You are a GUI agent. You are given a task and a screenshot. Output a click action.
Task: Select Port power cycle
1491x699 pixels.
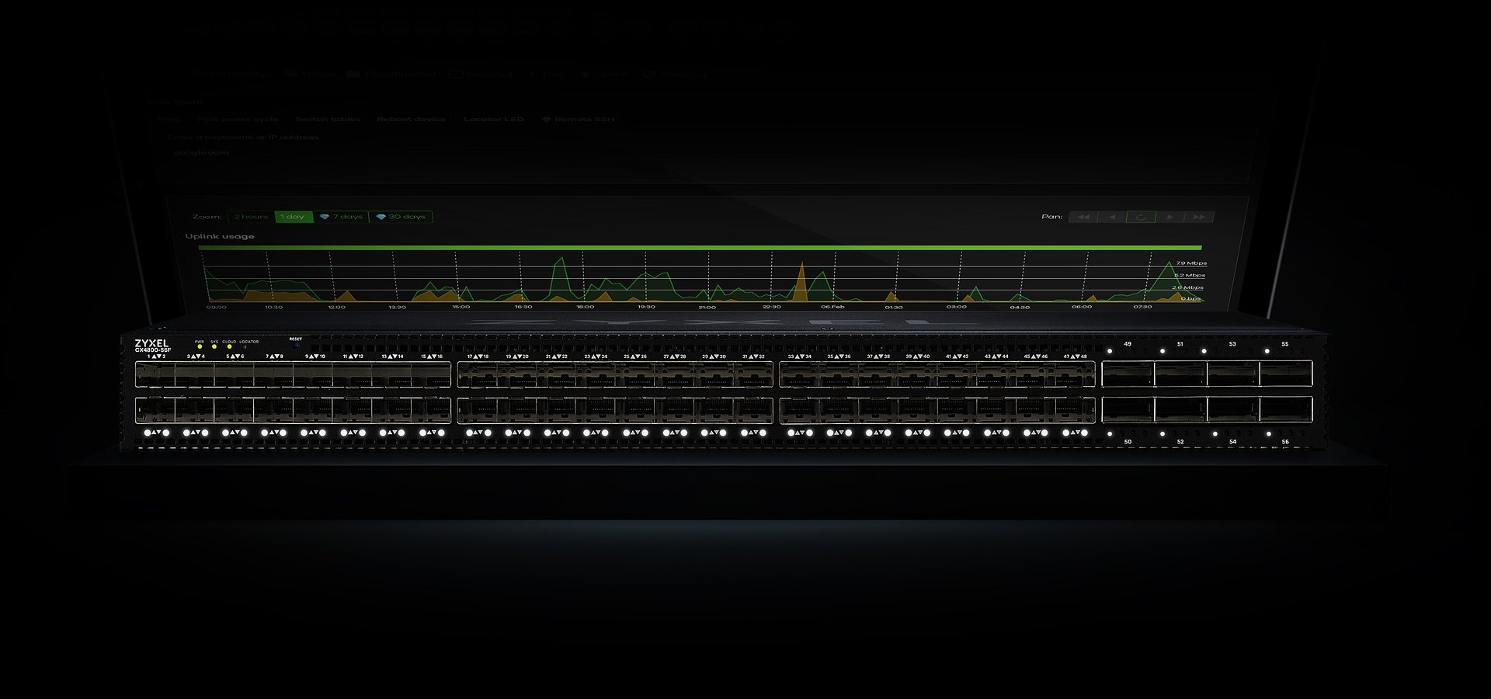238,119
